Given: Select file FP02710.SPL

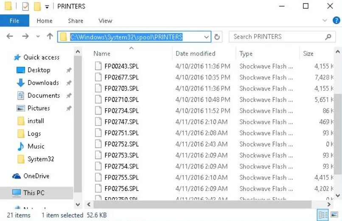Looking at the screenshot, I should [121, 100].
